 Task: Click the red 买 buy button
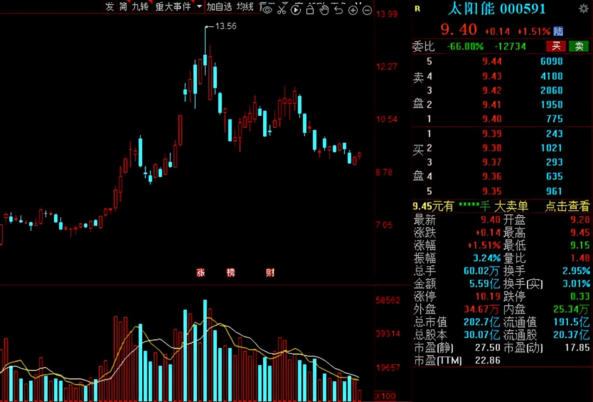556,46
